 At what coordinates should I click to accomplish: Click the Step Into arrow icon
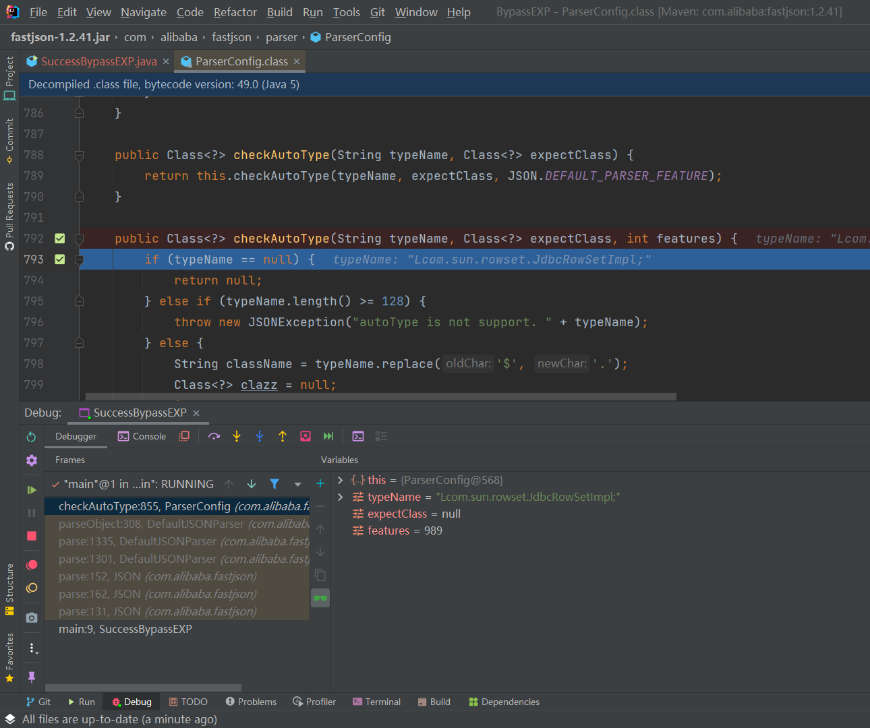(237, 436)
